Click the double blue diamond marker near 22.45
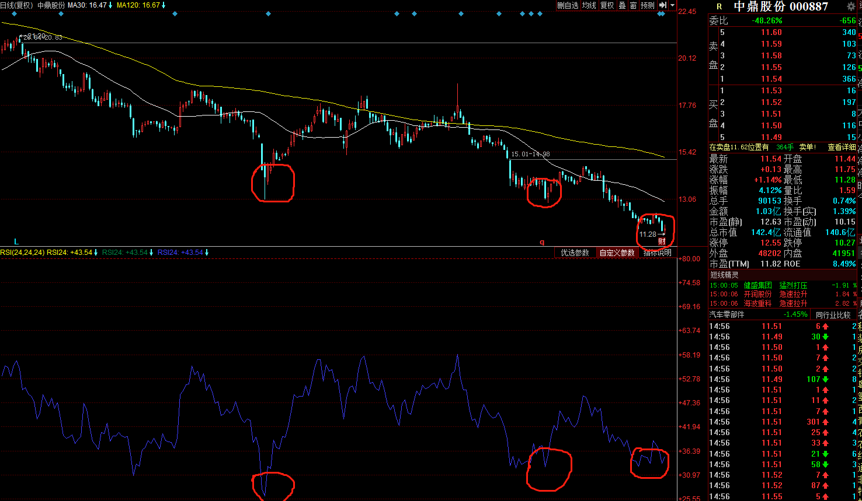862x501 pixels. pyautogui.click(x=661, y=13)
